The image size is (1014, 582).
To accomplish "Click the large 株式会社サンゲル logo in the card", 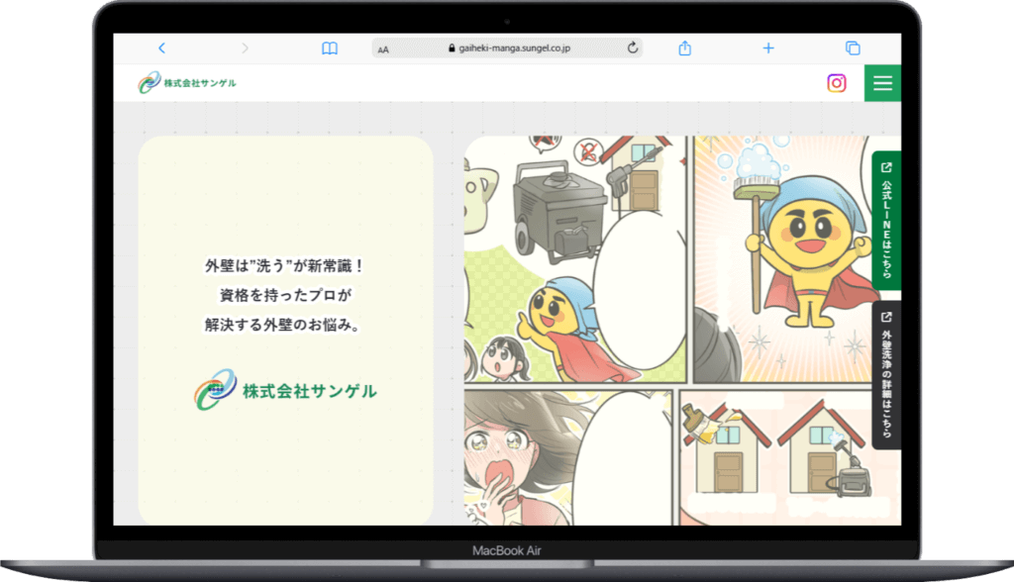I will coord(285,390).
